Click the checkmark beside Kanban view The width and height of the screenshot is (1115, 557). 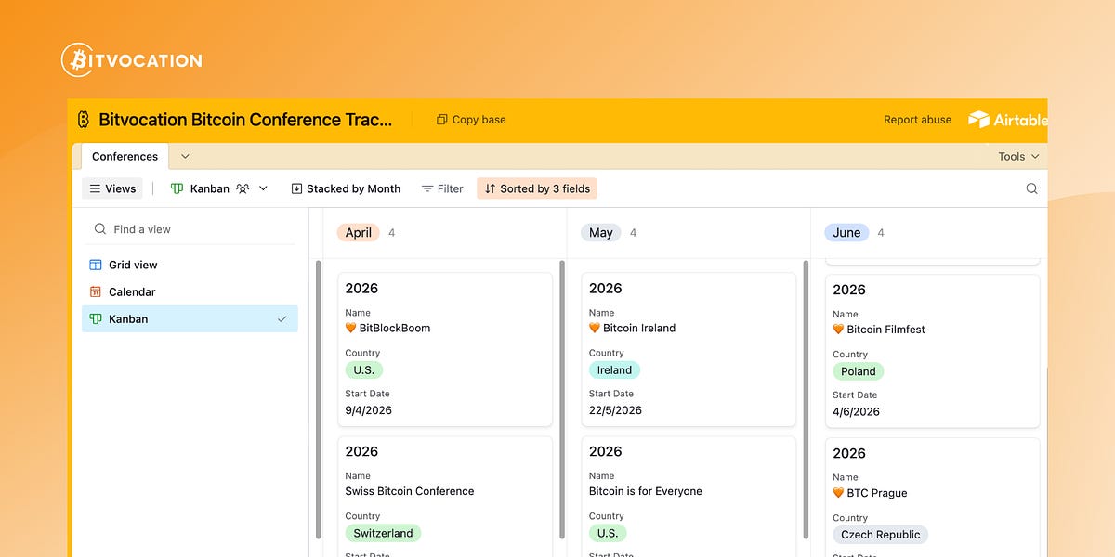(x=282, y=318)
